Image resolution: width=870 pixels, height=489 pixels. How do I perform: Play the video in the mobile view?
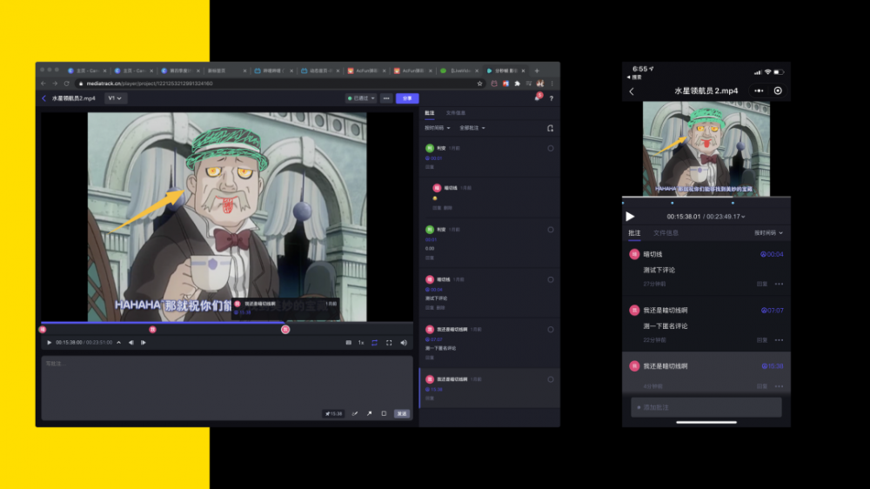630,217
